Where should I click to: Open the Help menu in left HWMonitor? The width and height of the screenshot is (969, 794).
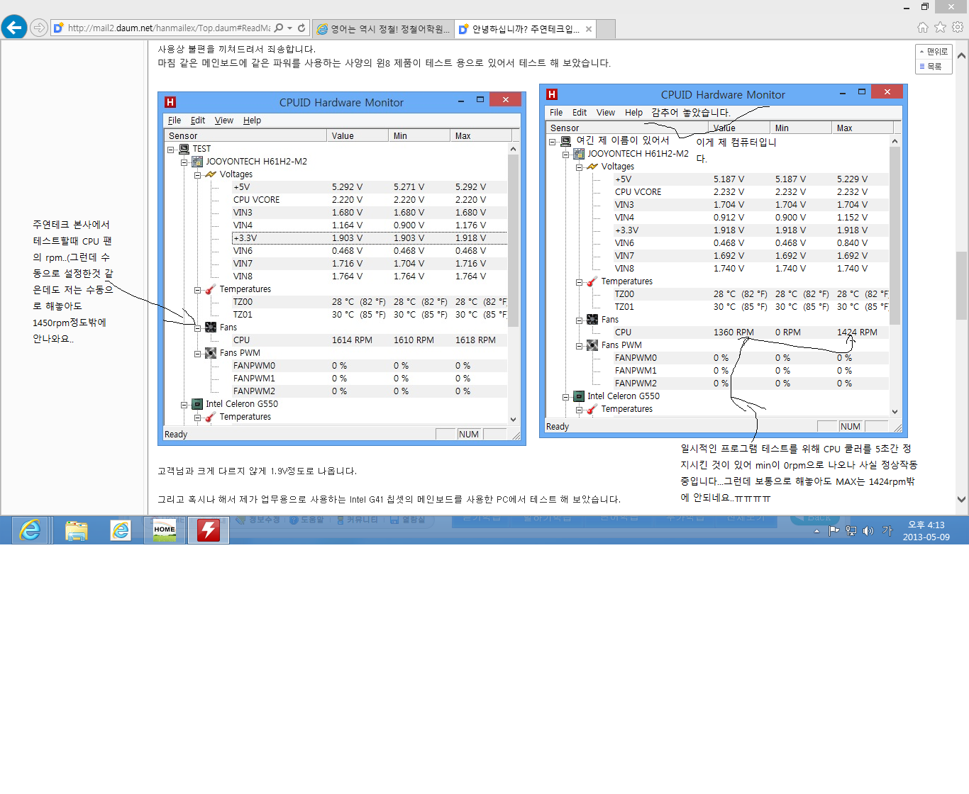(253, 121)
